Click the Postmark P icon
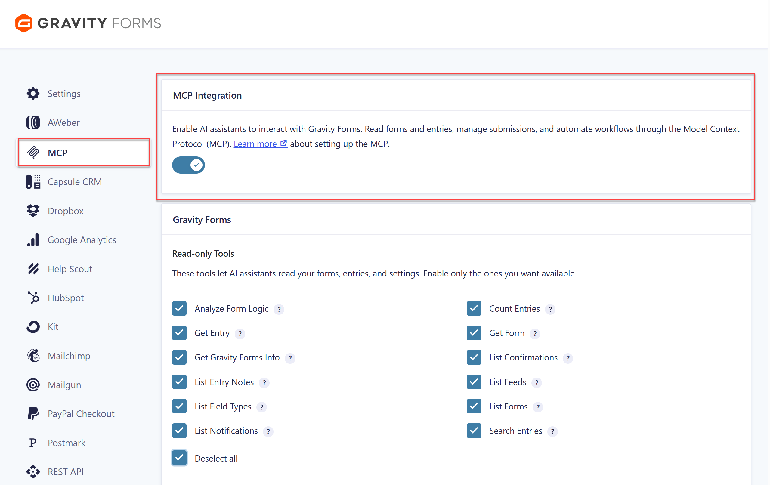Viewport: 770px width, 485px height. point(32,443)
